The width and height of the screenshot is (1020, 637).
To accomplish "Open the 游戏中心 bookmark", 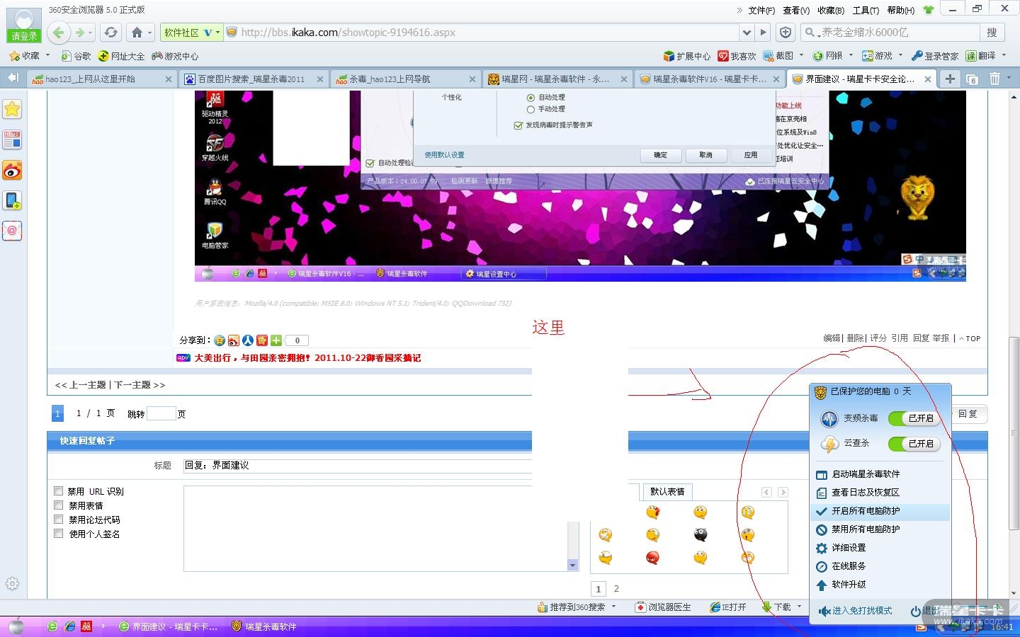I will coord(175,56).
